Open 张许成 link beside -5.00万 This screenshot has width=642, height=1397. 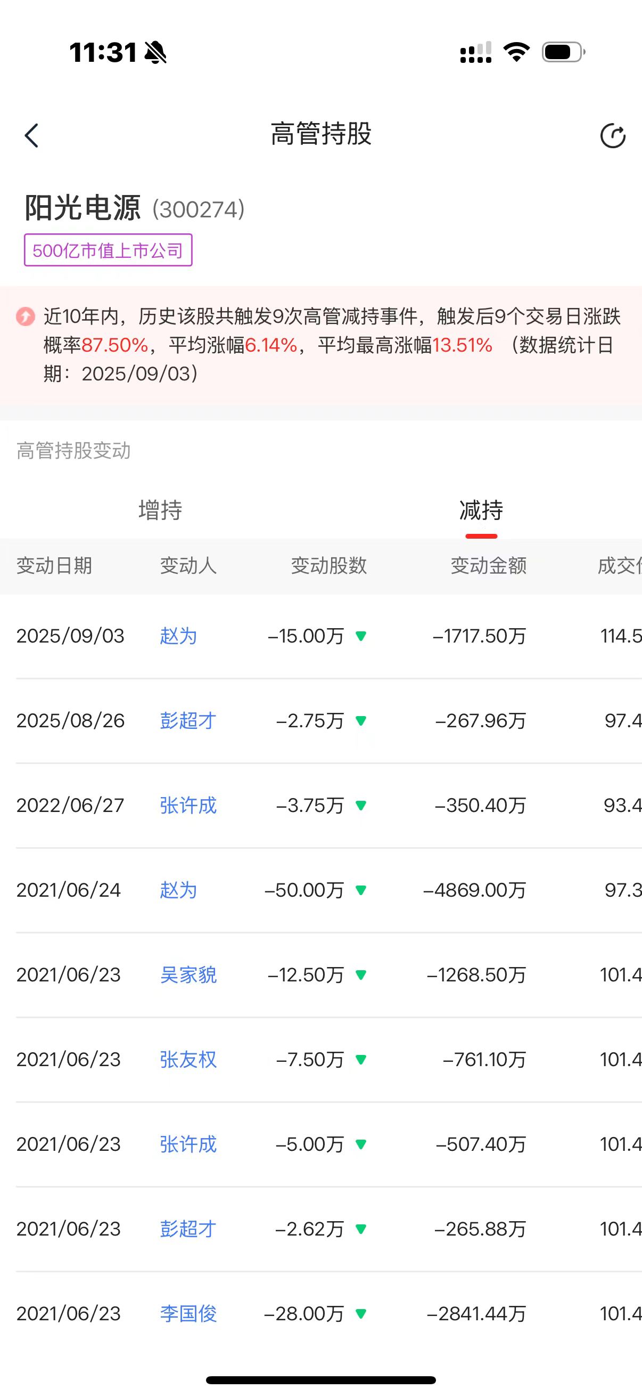tap(188, 1144)
